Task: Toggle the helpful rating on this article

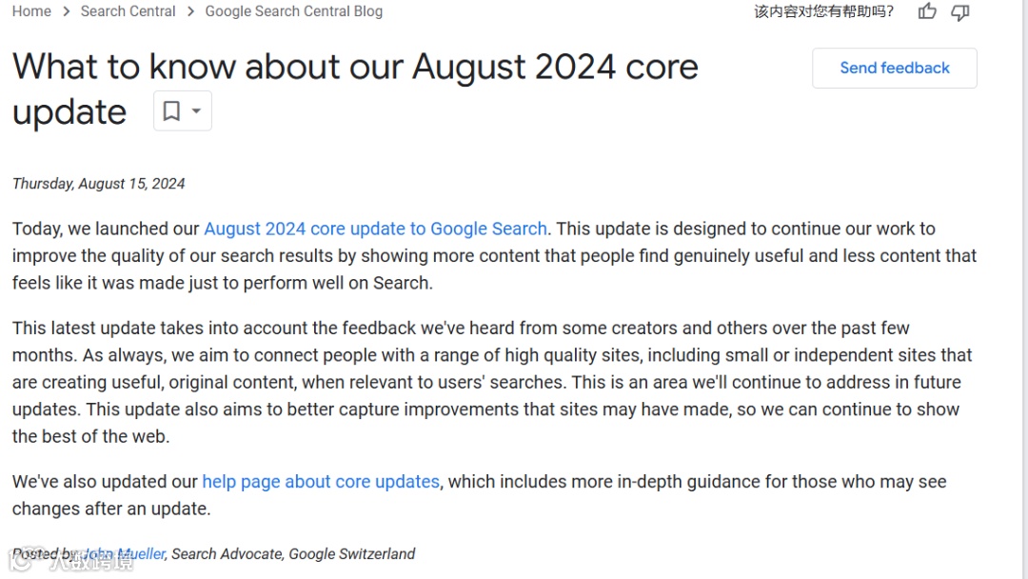Action: pos(926,11)
